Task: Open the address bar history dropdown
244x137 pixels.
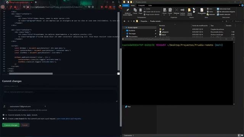Action: click(223, 21)
